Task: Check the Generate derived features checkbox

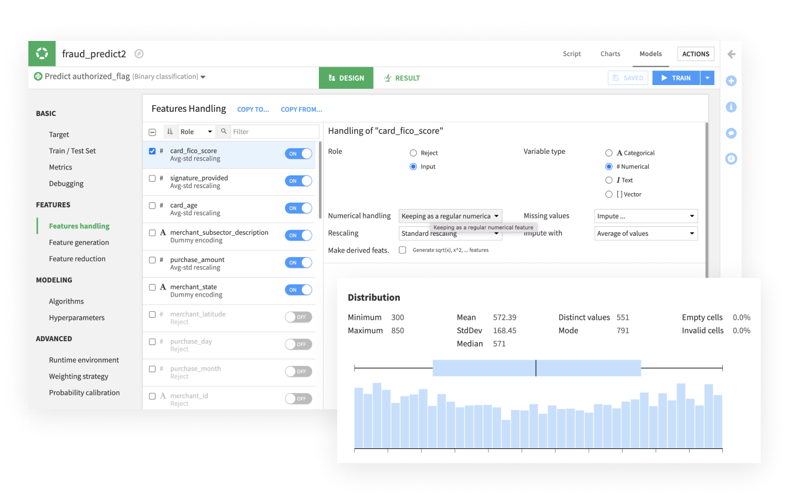Action: click(x=402, y=250)
